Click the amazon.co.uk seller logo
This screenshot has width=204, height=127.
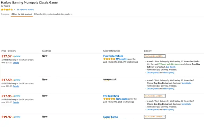point(110,80)
